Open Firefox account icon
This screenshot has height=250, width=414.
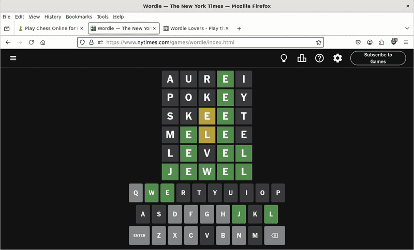click(x=369, y=42)
